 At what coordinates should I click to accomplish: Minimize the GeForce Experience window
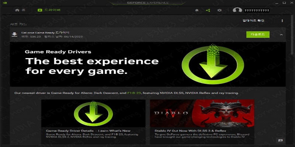pos(276,3)
